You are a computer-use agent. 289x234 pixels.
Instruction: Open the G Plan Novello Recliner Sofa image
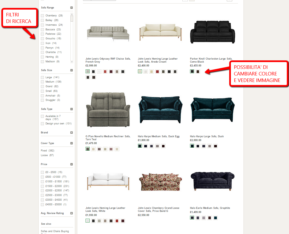(108, 109)
